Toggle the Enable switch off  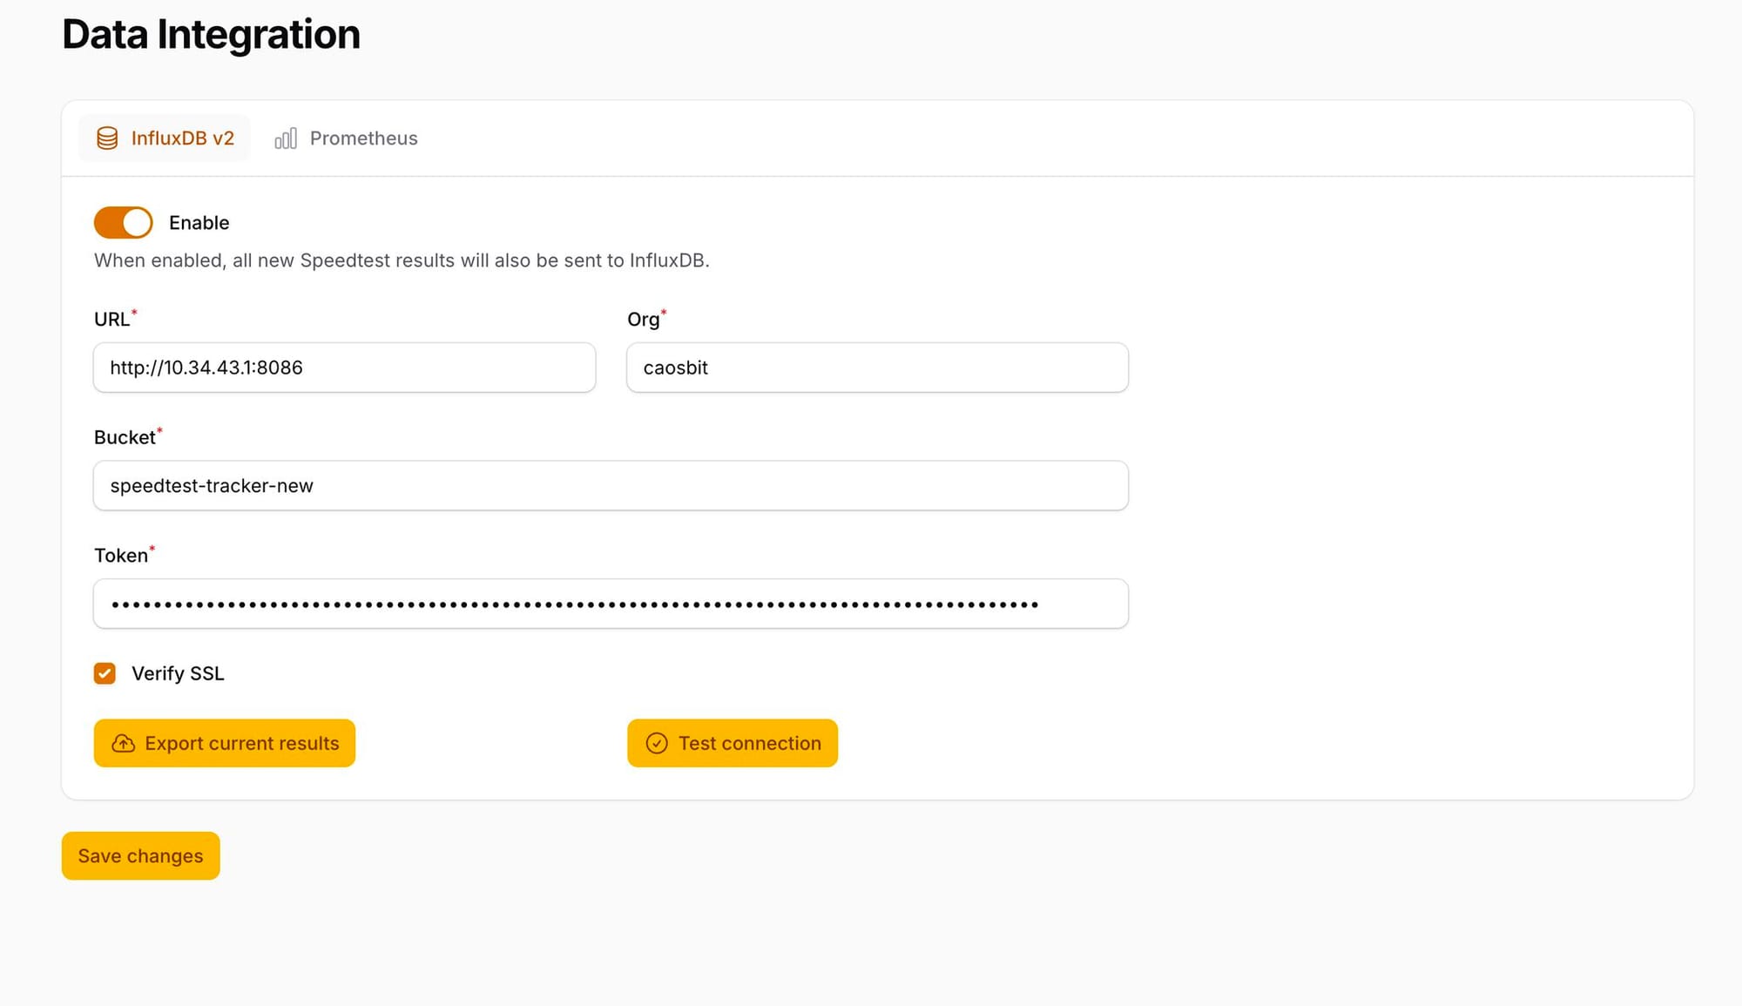point(124,223)
